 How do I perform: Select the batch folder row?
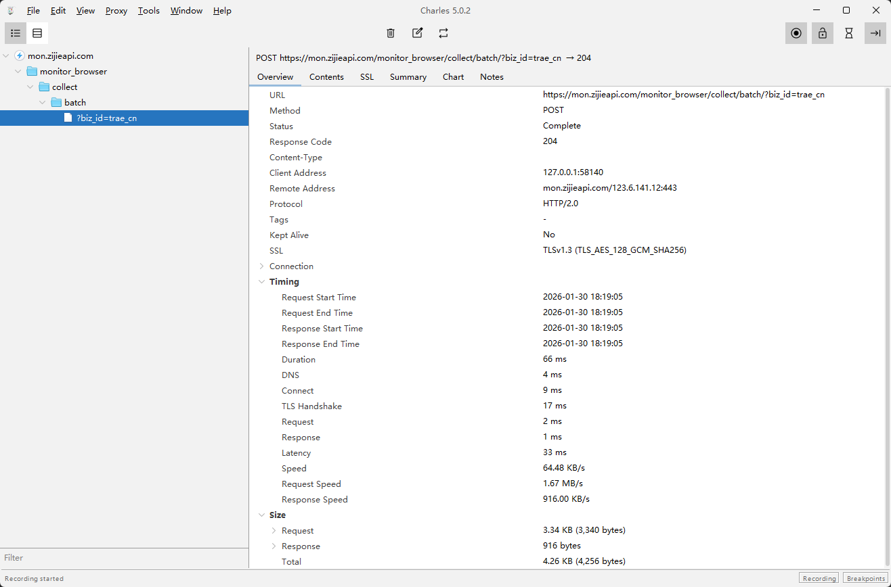124,103
